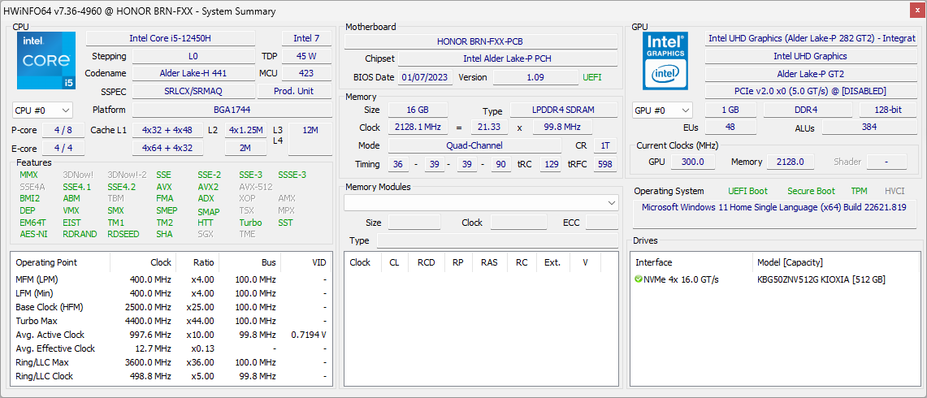Viewport: 927px width, 398px height.
Task: Open the CPU #0 selector dropdown
Action: tap(42, 110)
